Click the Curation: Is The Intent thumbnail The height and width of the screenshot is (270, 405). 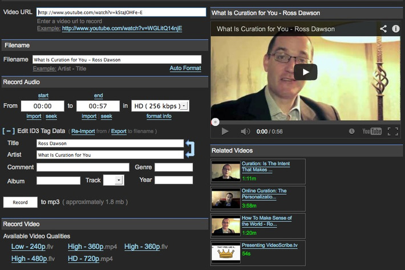coord(226,171)
